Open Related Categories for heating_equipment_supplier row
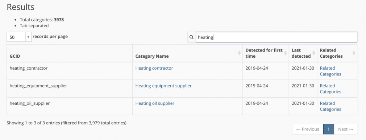 tap(330, 88)
